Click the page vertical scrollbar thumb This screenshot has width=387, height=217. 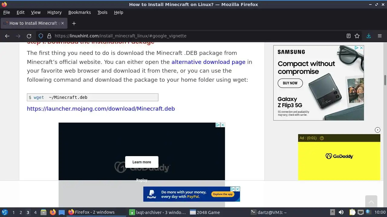(385, 80)
